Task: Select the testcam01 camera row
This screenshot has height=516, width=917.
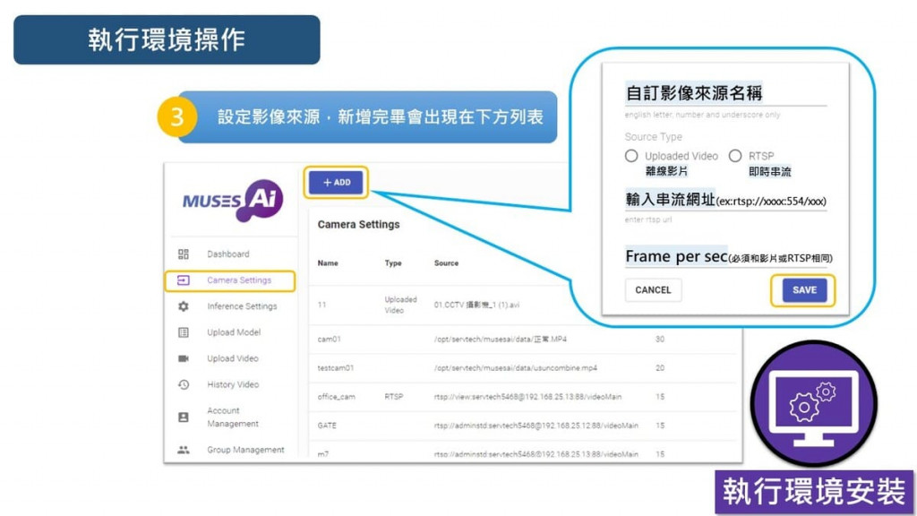Action: tap(522, 368)
